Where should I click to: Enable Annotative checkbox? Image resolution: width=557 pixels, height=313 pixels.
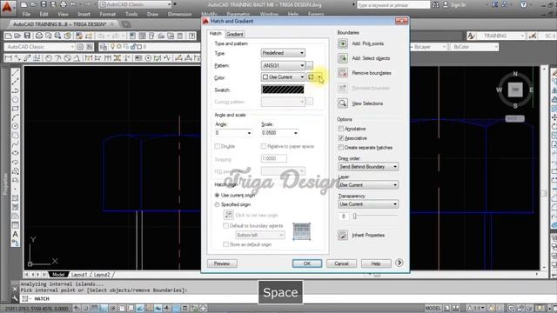[341, 129]
